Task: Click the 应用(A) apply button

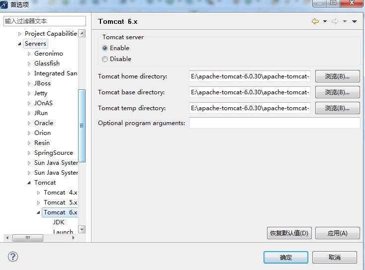Action: pos(338,233)
